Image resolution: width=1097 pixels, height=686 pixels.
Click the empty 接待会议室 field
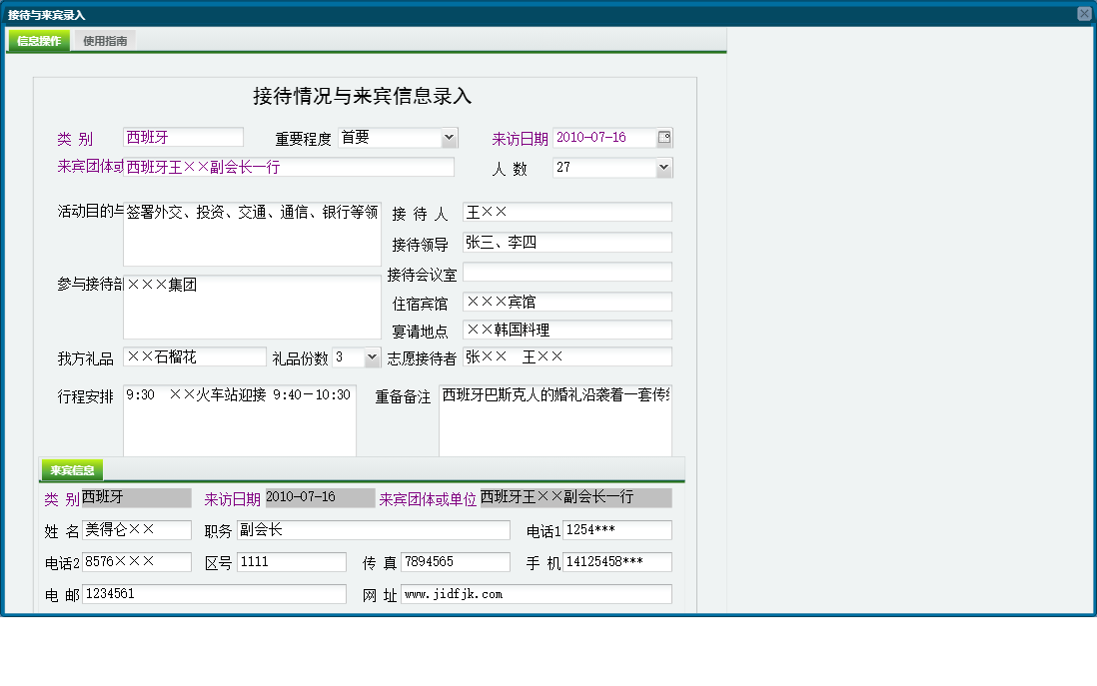566,271
